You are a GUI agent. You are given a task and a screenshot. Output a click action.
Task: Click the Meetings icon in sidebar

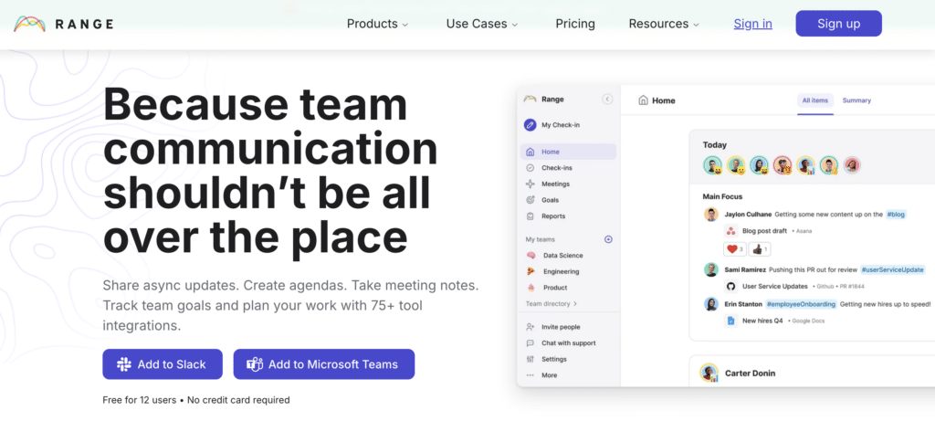[531, 184]
